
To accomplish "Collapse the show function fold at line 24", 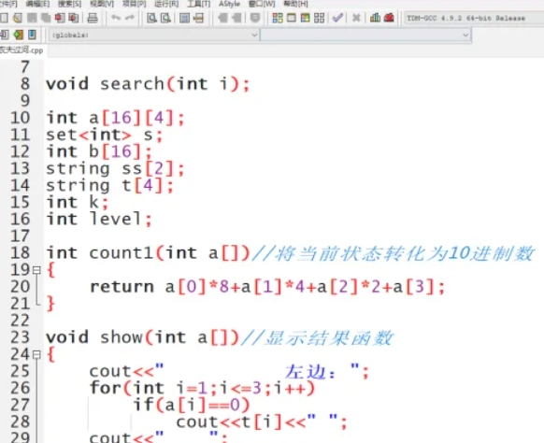I will (x=36, y=354).
